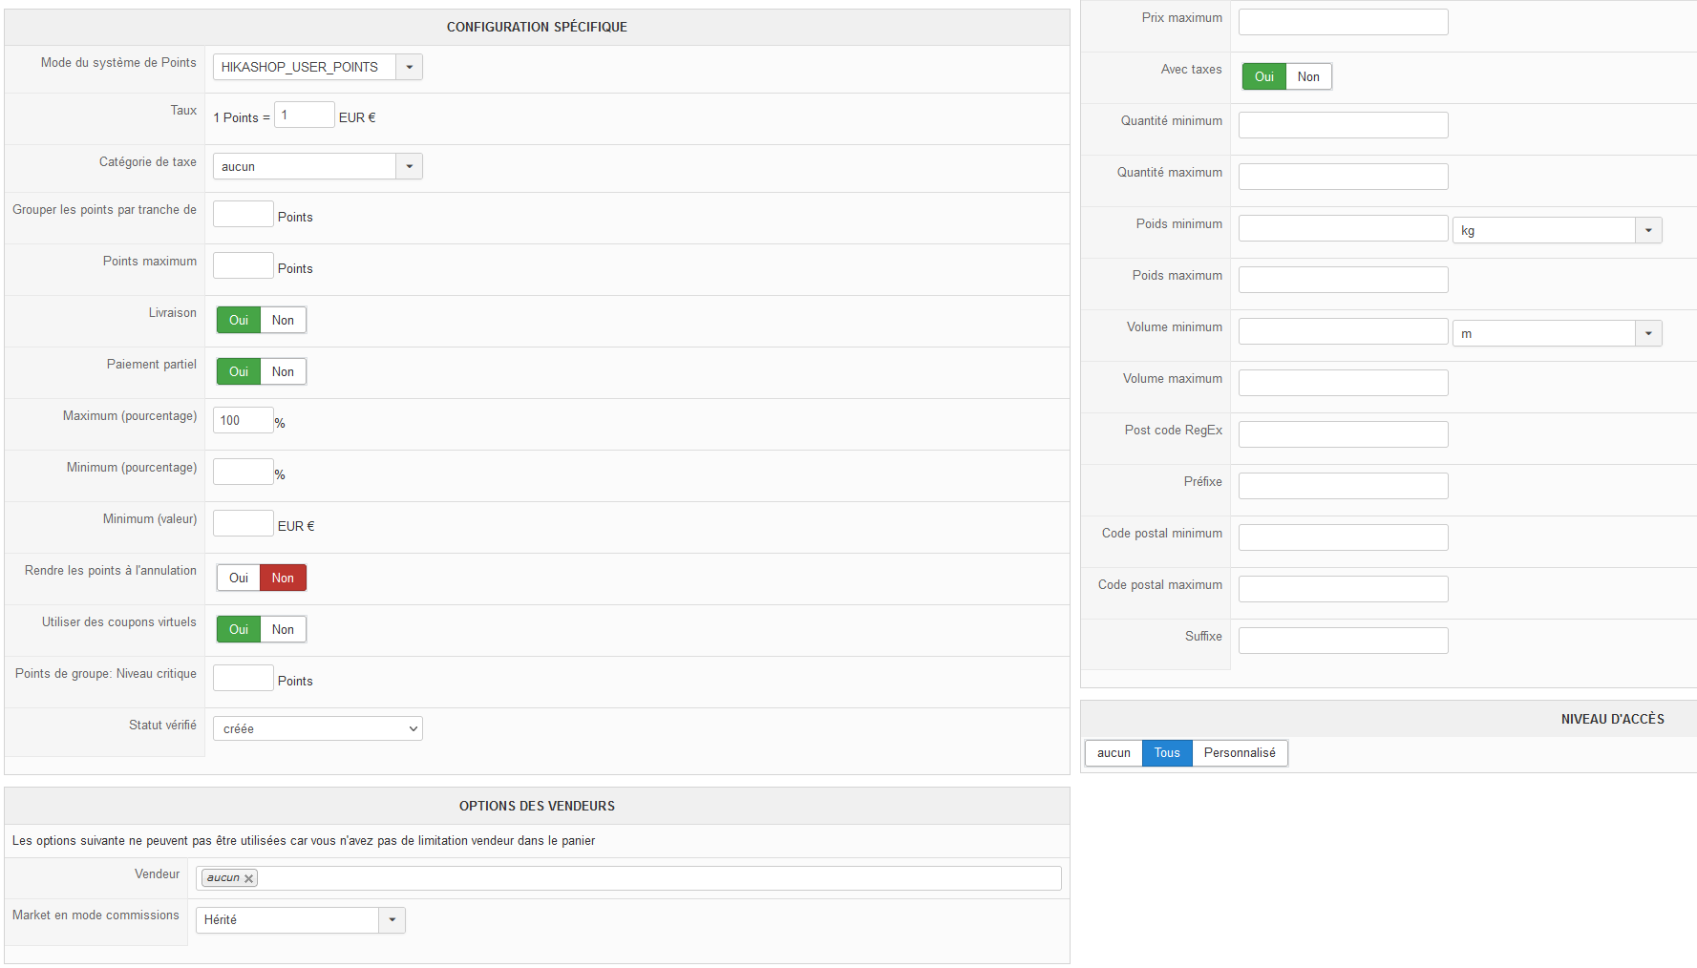Click the Prix maximum input field

click(x=1343, y=22)
